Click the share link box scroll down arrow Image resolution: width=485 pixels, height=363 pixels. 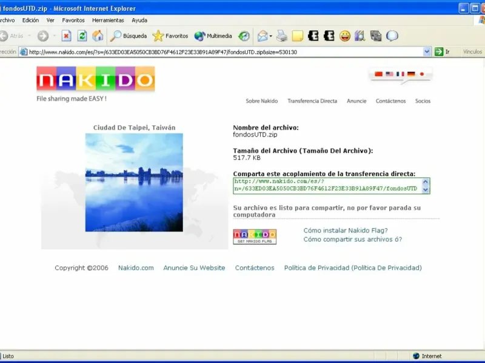coord(426,189)
